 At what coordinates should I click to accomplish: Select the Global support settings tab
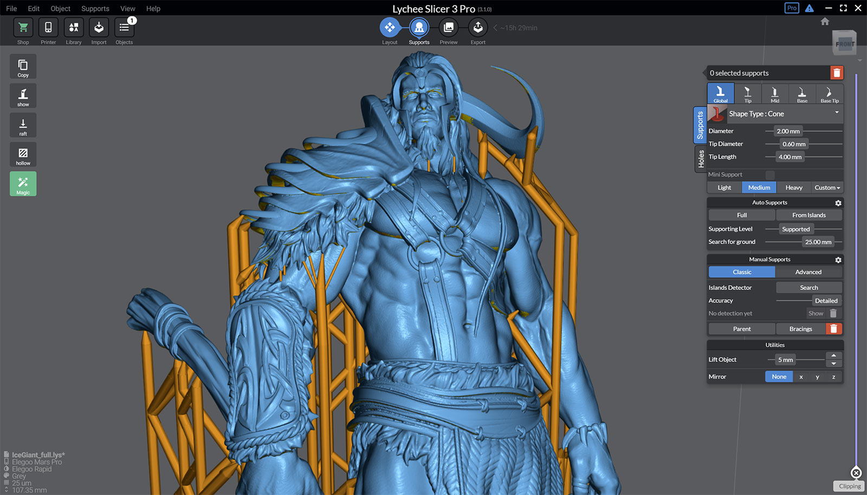(721, 94)
